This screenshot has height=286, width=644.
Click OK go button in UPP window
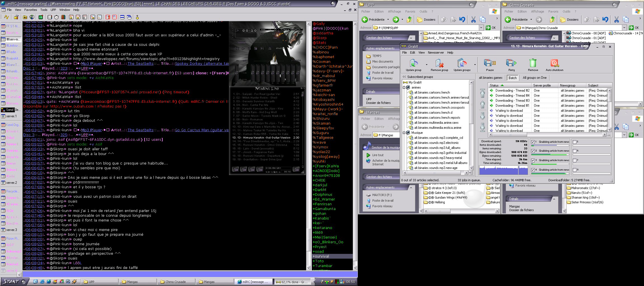click(x=491, y=28)
